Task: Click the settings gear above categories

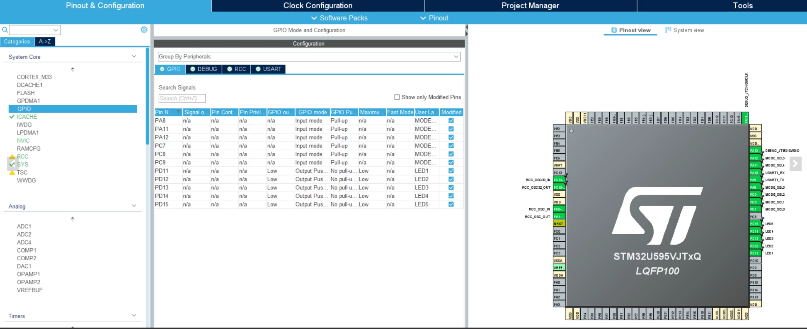Action: 144,30
